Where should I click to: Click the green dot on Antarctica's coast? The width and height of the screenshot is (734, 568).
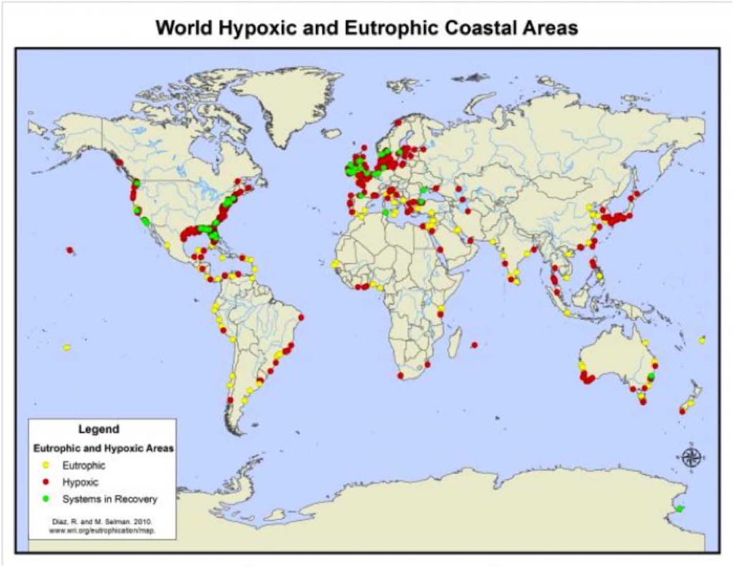tap(680, 509)
